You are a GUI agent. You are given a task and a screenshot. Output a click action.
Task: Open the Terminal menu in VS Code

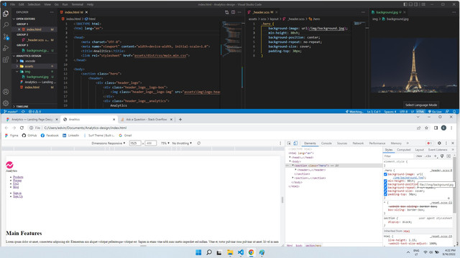pos(78,4)
